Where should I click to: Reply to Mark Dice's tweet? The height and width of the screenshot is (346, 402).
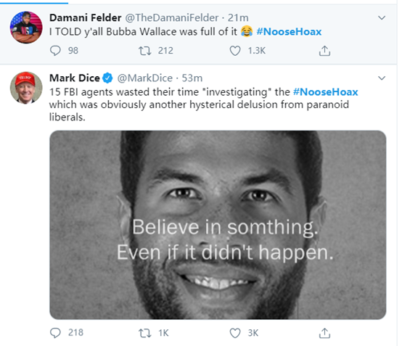click(55, 333)
